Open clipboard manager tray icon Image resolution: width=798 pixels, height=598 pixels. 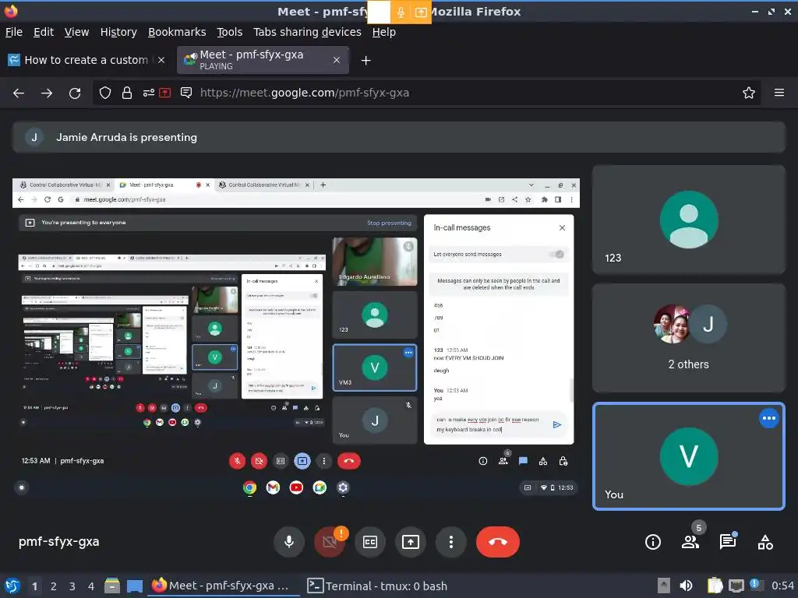[x=715, y=586]
